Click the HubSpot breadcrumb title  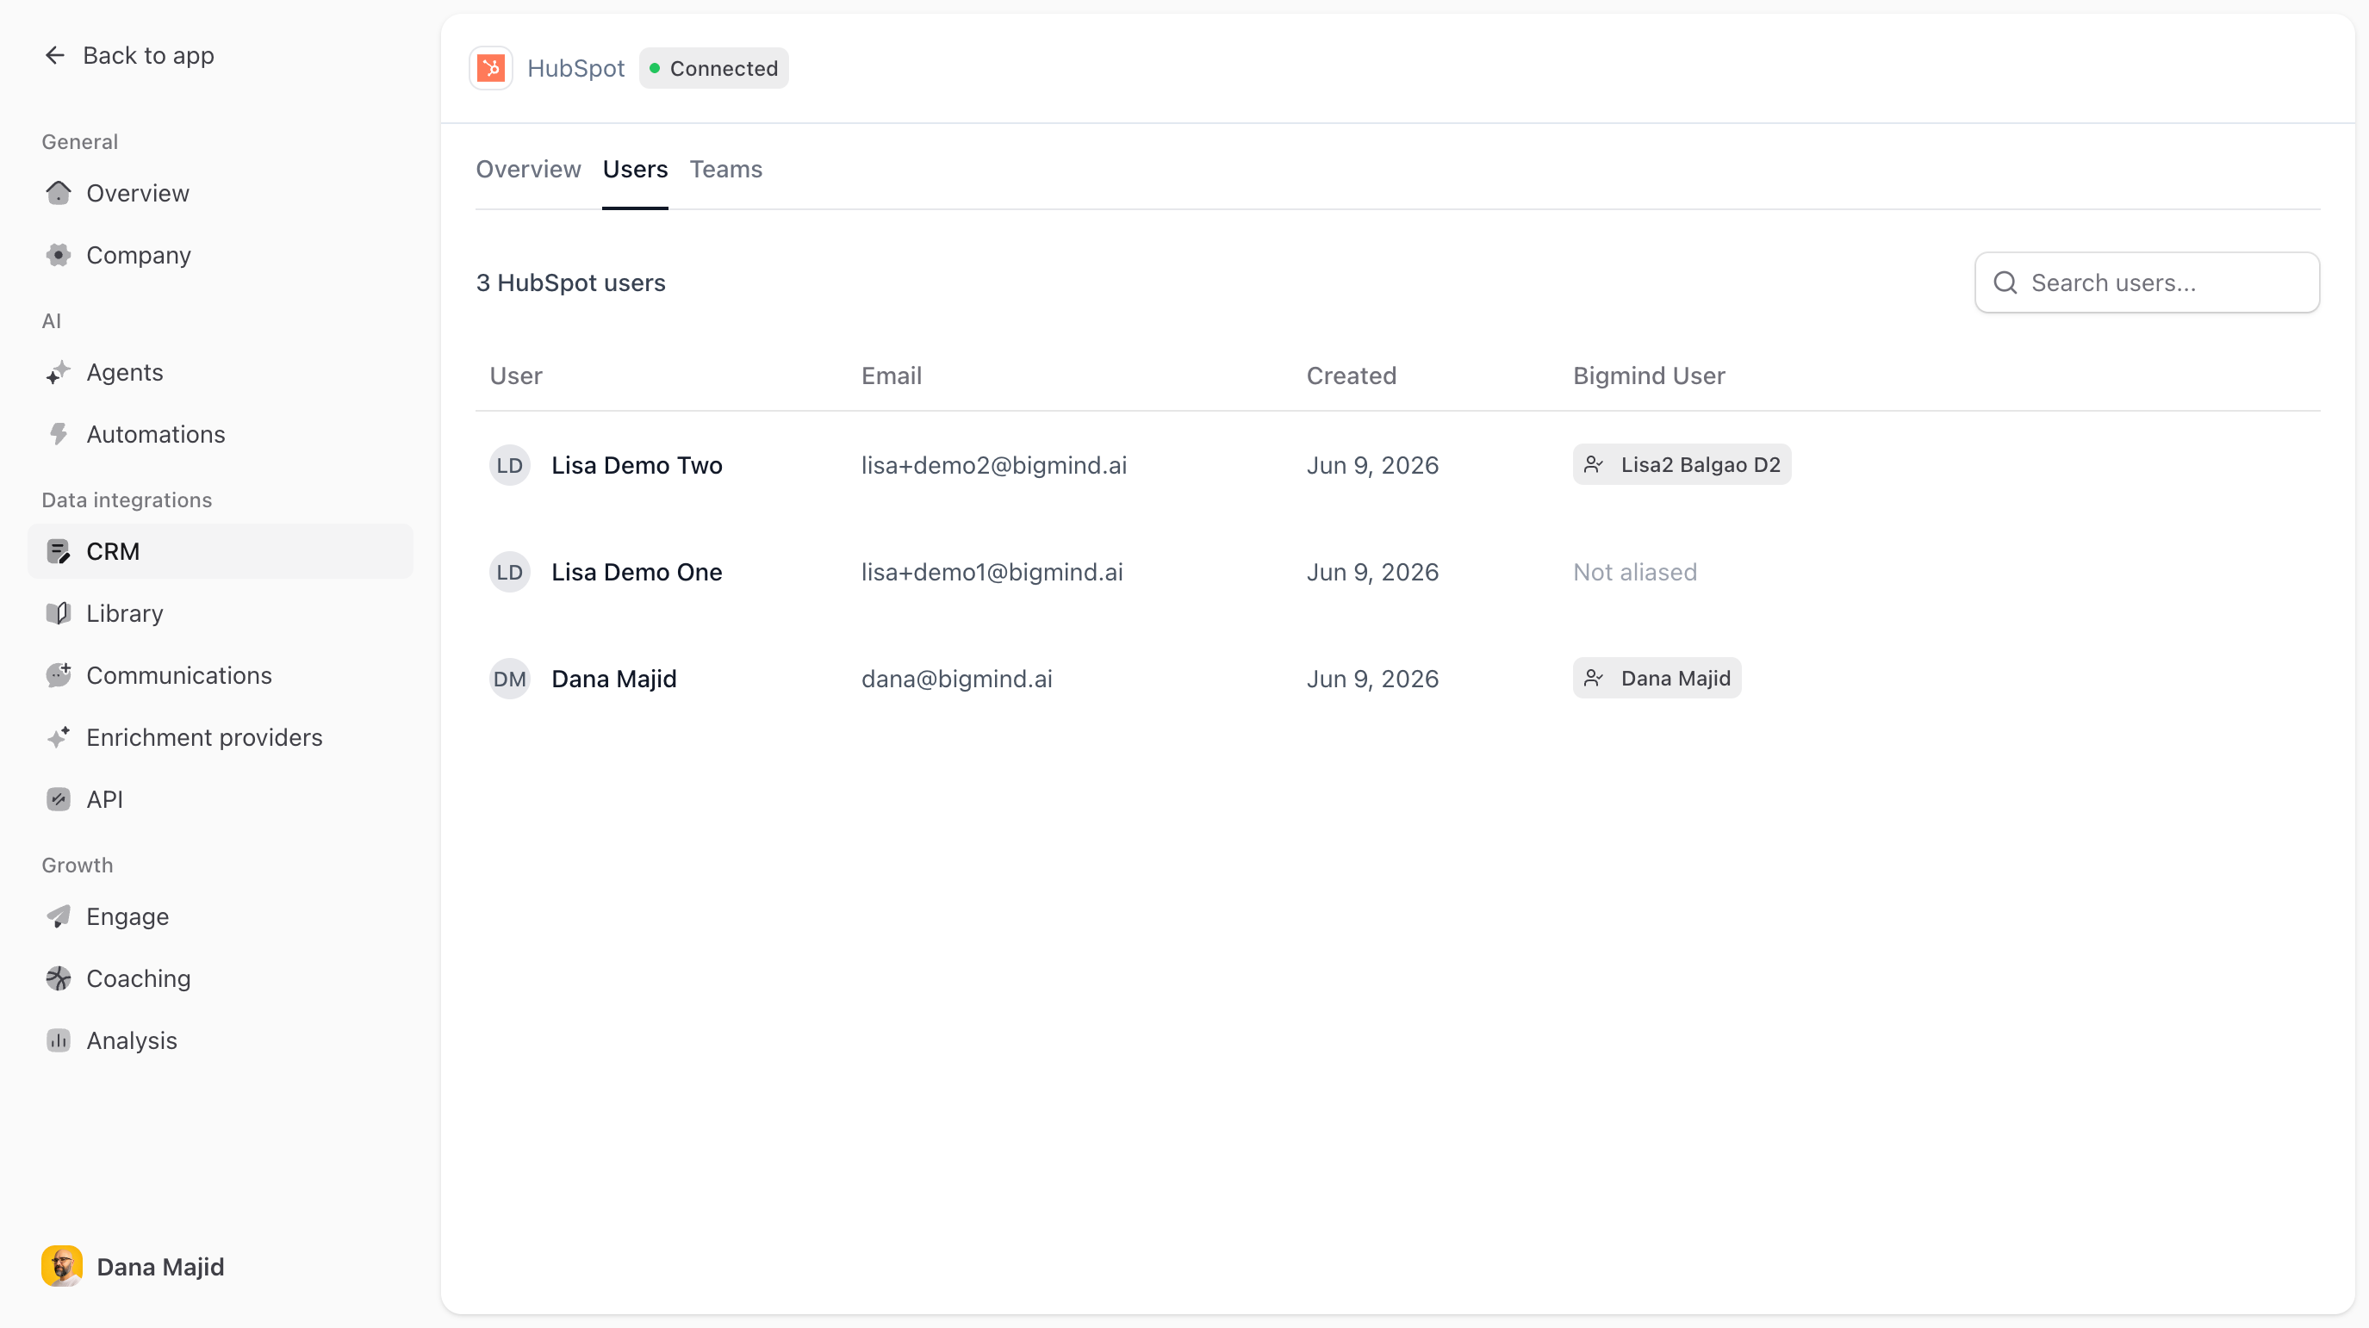(x=575, y=68)
